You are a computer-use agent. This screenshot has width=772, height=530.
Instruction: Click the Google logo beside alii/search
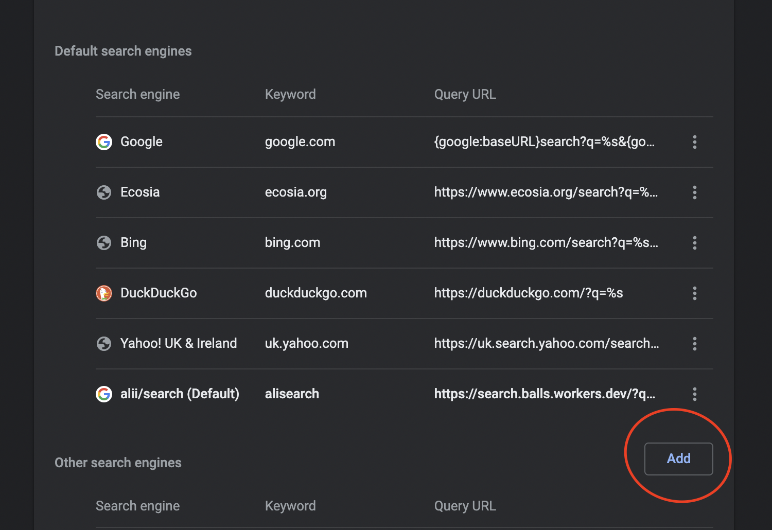[104, 394]
